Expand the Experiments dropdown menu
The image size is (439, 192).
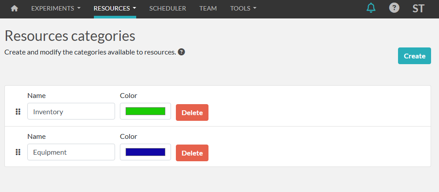click(x=56, y=8)
